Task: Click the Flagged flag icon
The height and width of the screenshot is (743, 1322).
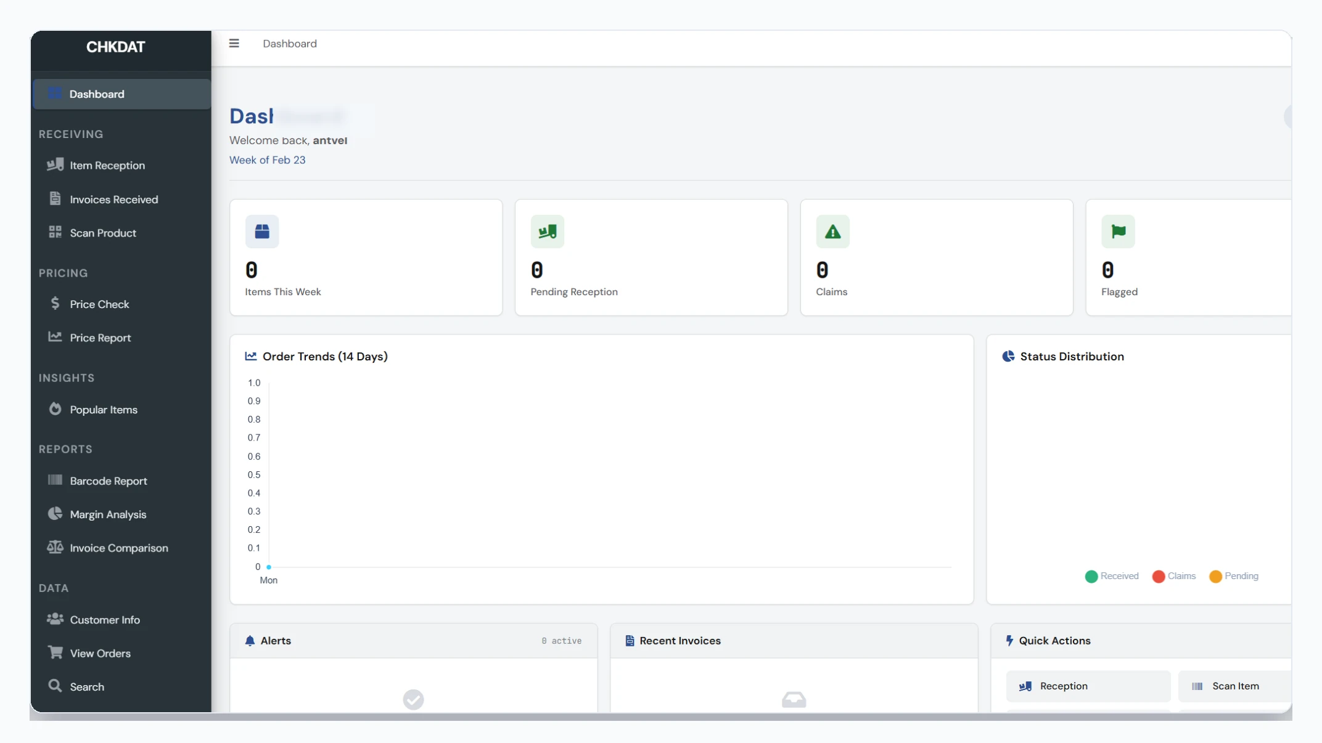Action: click(1118, 231)
